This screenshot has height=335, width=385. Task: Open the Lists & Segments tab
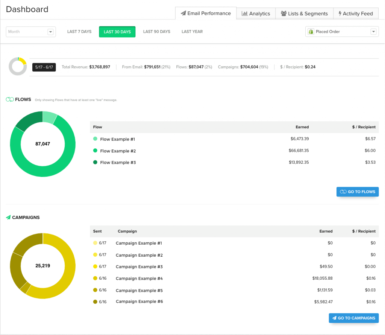tap(304, 14)
